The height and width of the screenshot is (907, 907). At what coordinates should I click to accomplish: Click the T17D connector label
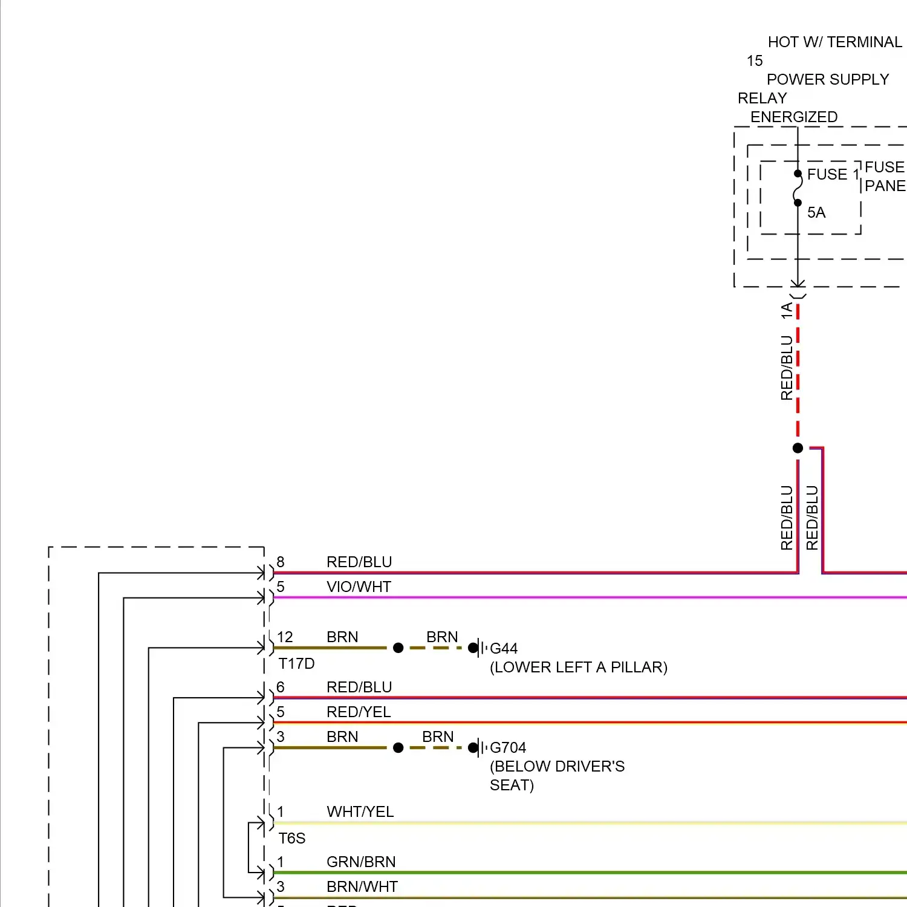coord(296,664)
